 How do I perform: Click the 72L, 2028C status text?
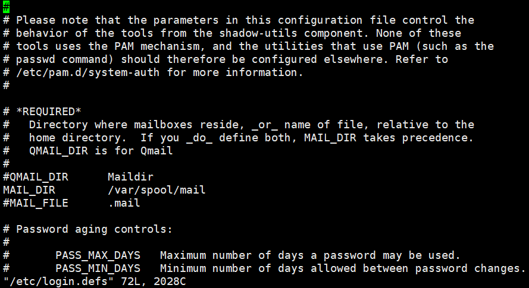coord(153,281)
